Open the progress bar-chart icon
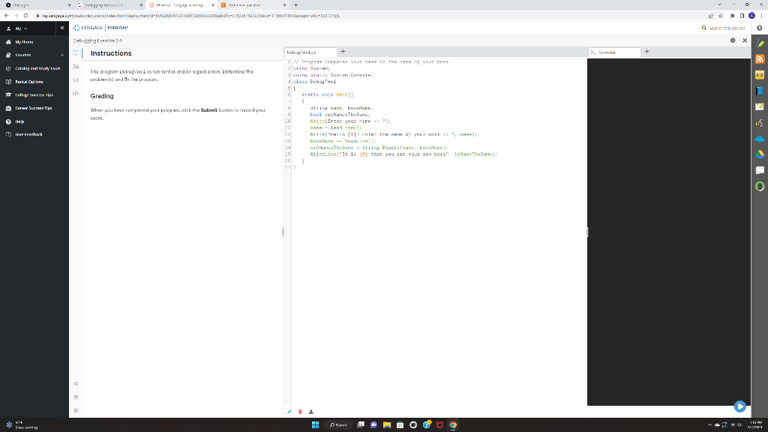 pos(76,80)
